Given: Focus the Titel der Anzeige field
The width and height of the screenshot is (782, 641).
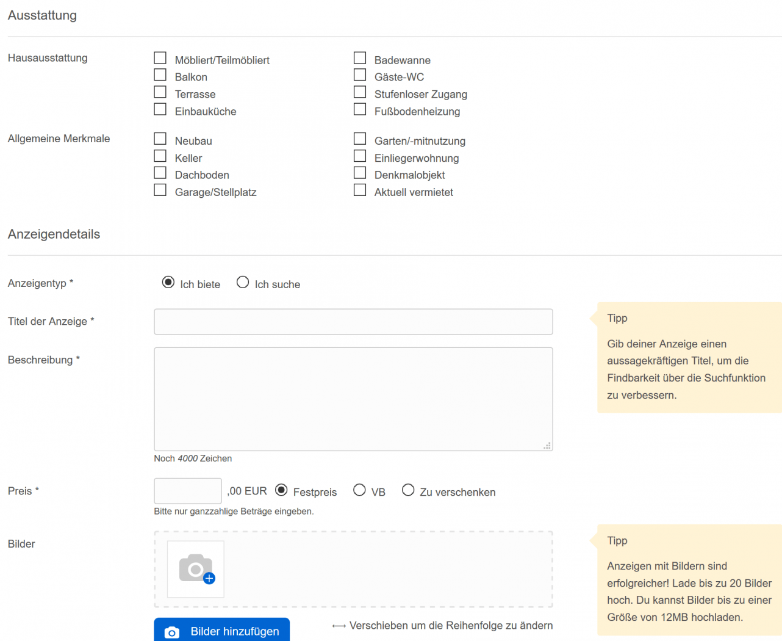Looking at the screenshot, I should click(353, 322).
